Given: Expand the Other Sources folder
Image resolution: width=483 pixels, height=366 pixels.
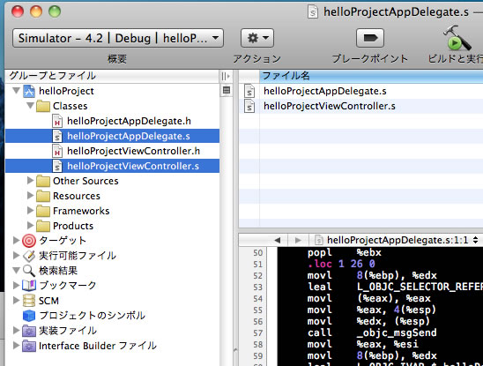Looking at the screenshot, I should 30,181.
